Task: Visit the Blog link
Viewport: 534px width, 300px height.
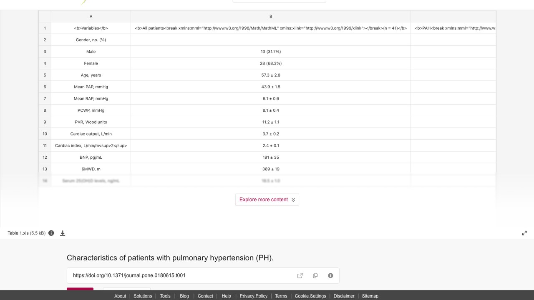Action: [x=184, y=296]
